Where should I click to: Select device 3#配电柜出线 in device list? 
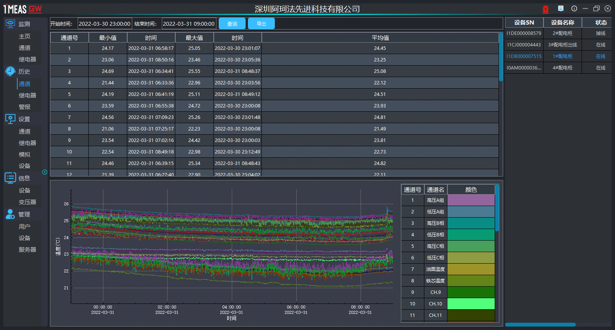coord(562,45)
